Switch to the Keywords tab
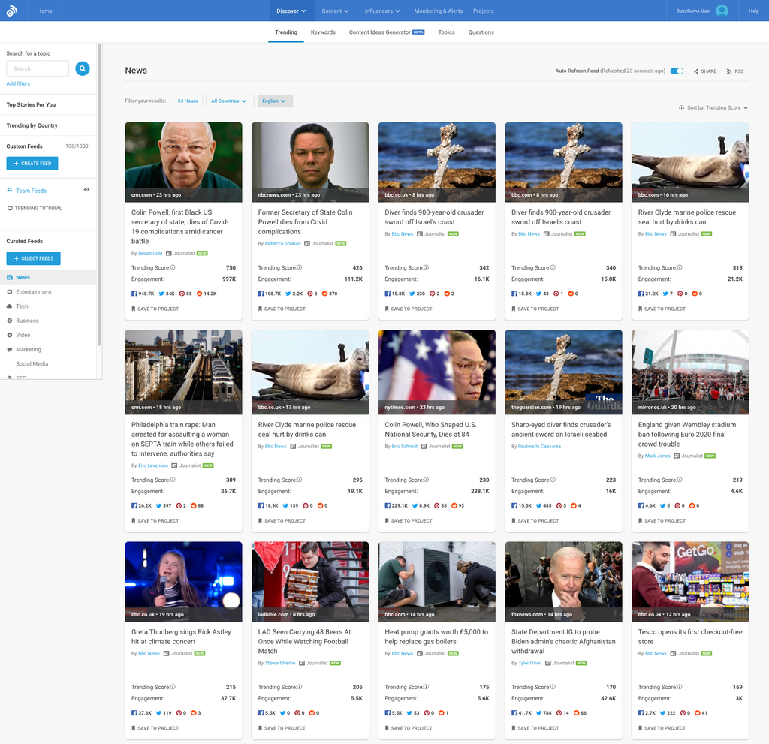The width and height of the screenshot is (769, 744). [323, 32]
